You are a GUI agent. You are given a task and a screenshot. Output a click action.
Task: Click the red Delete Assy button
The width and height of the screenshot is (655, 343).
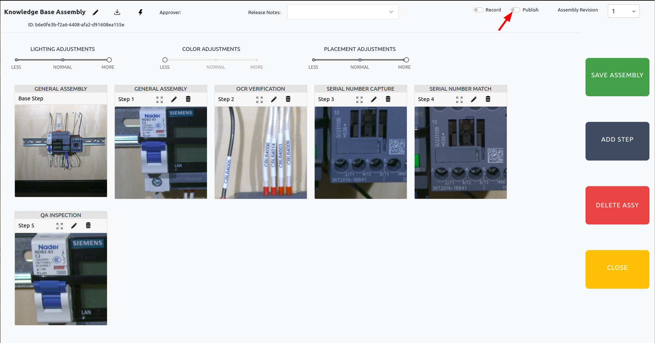617,205
